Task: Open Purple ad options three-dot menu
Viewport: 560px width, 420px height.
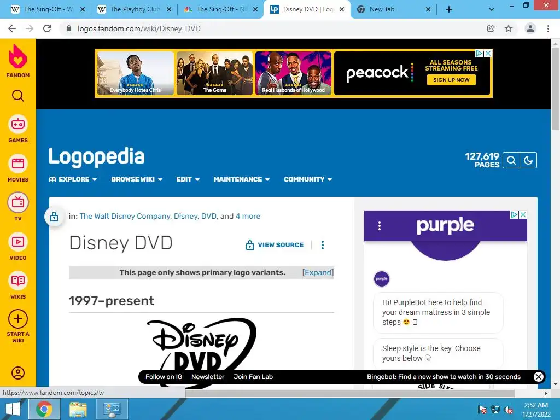Action: click(380, 226)
